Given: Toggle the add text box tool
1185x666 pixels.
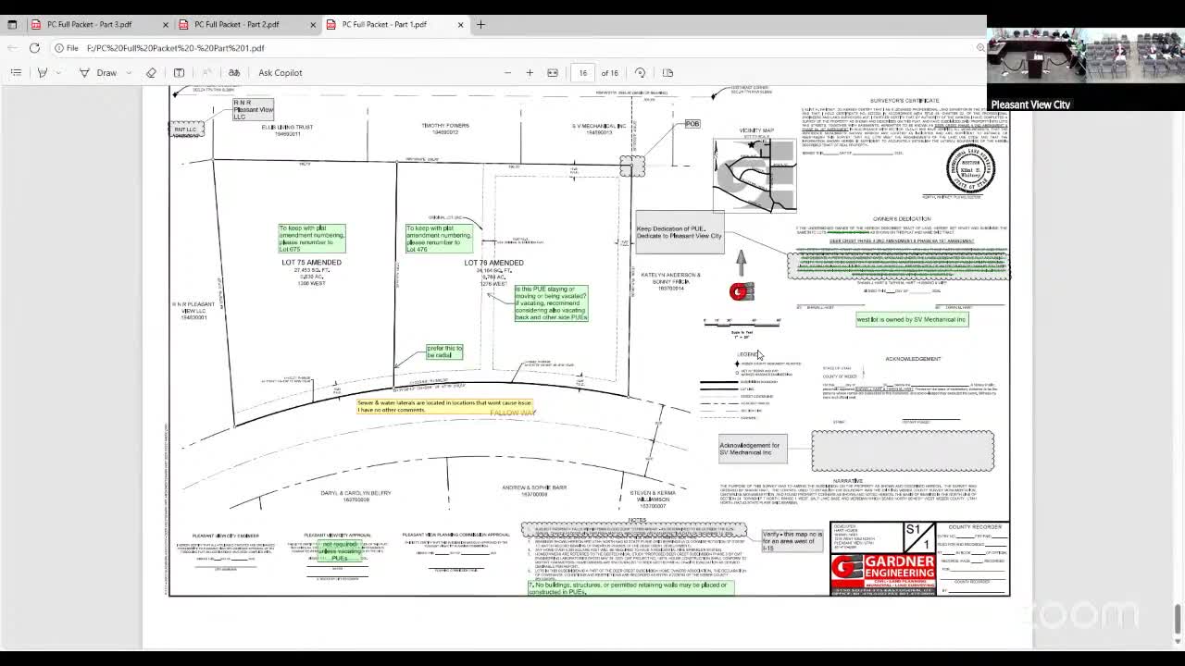Looking at the screenshot, I should click(179, 72).
